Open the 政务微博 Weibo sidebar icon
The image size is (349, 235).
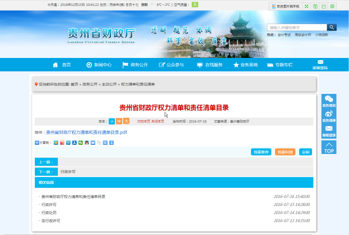[329, 116]
